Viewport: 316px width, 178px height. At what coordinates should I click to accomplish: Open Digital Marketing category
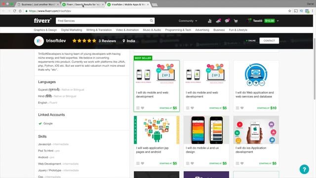(72, 30)
